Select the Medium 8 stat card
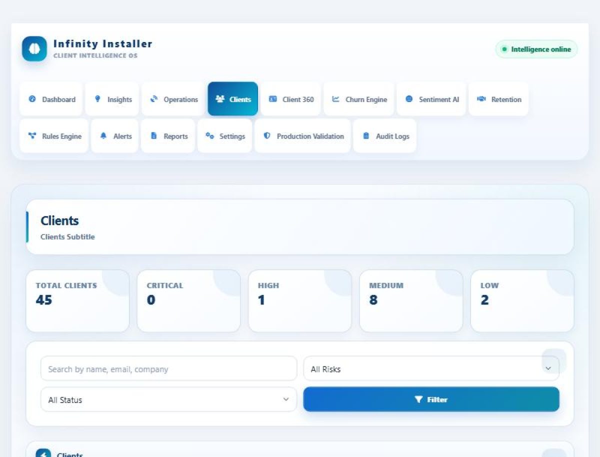Screen dimensions: 600x457 [411, 301]
